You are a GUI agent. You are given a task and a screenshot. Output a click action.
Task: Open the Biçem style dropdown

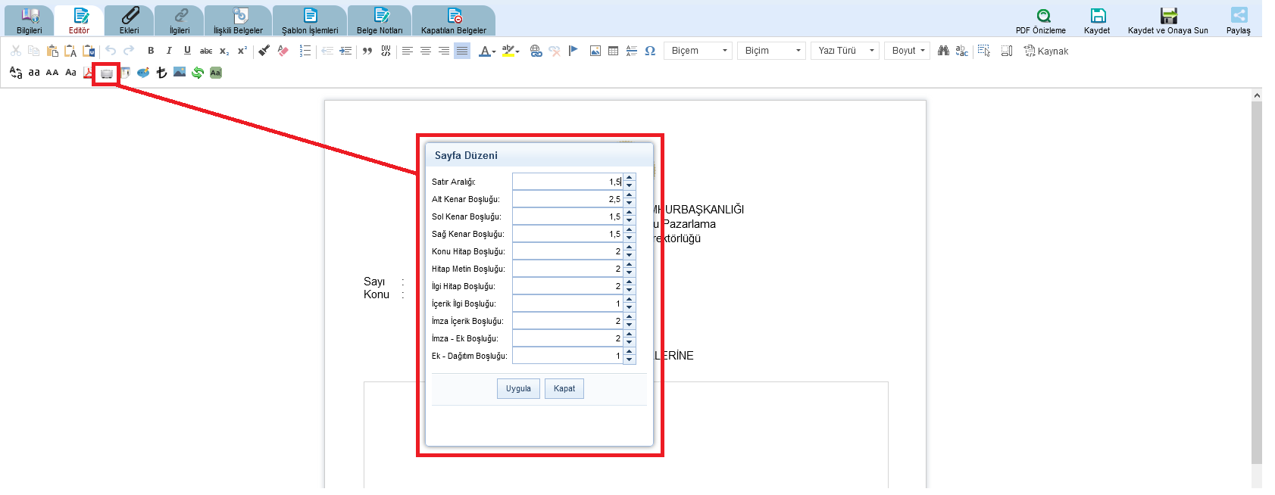click(x=698, y=51)
